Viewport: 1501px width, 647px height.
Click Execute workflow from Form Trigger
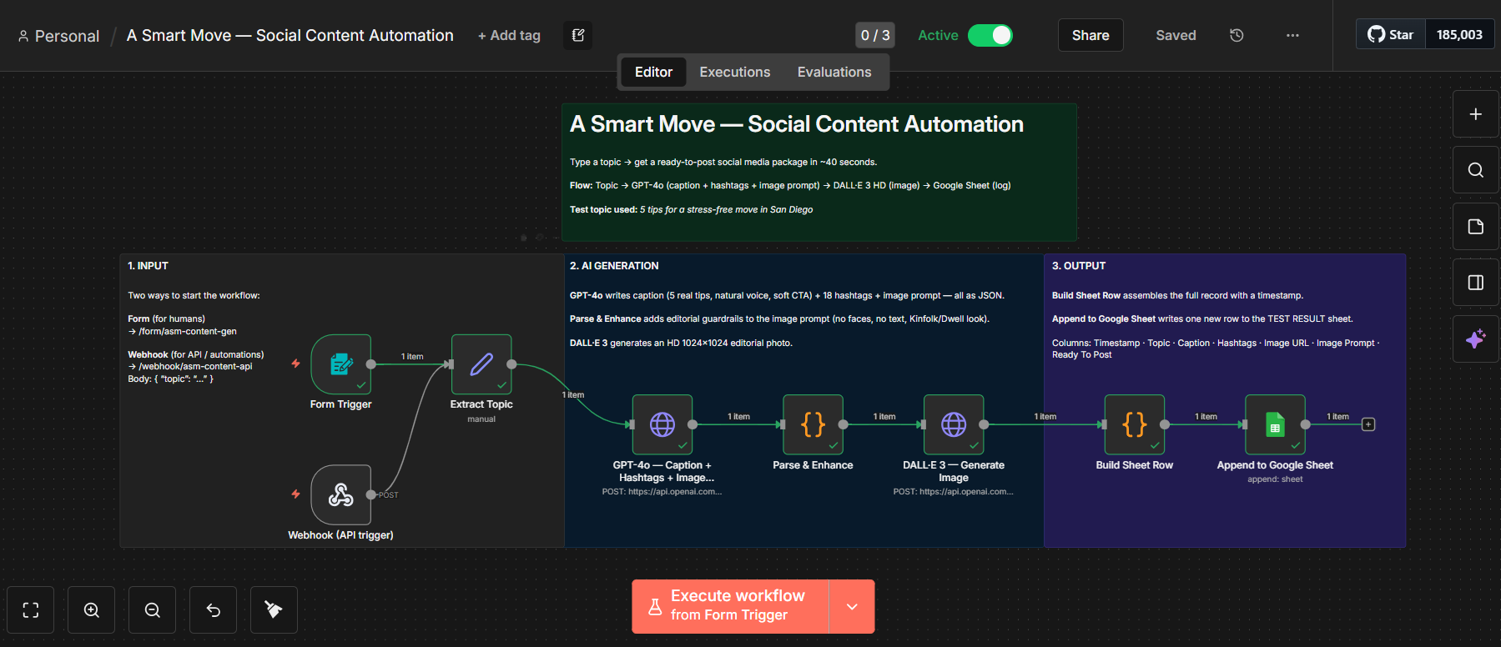point(731,607)
